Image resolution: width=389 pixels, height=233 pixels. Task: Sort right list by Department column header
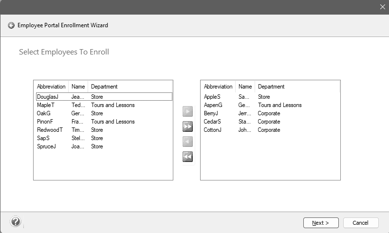tap(271, 87)
